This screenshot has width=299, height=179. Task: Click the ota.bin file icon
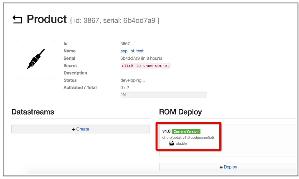(x=171, y=143)
